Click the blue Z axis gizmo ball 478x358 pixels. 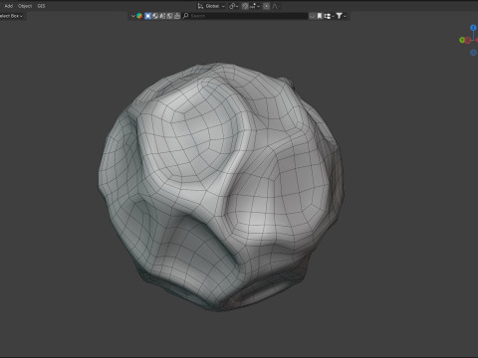pos(473,28)
